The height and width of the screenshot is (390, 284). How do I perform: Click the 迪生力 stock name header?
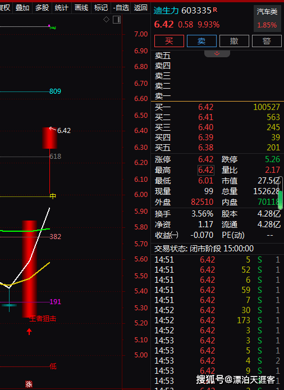point(166,11)
